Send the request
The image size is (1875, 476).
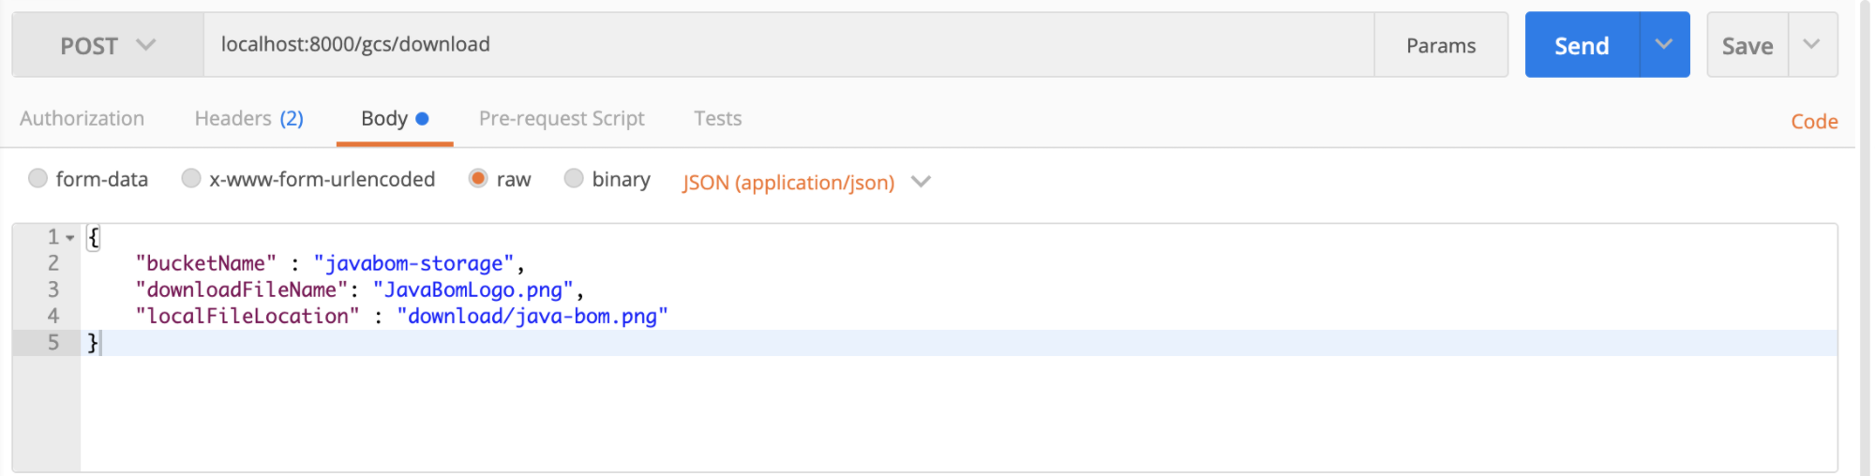pyautogui.click(x=1582, y=45)
